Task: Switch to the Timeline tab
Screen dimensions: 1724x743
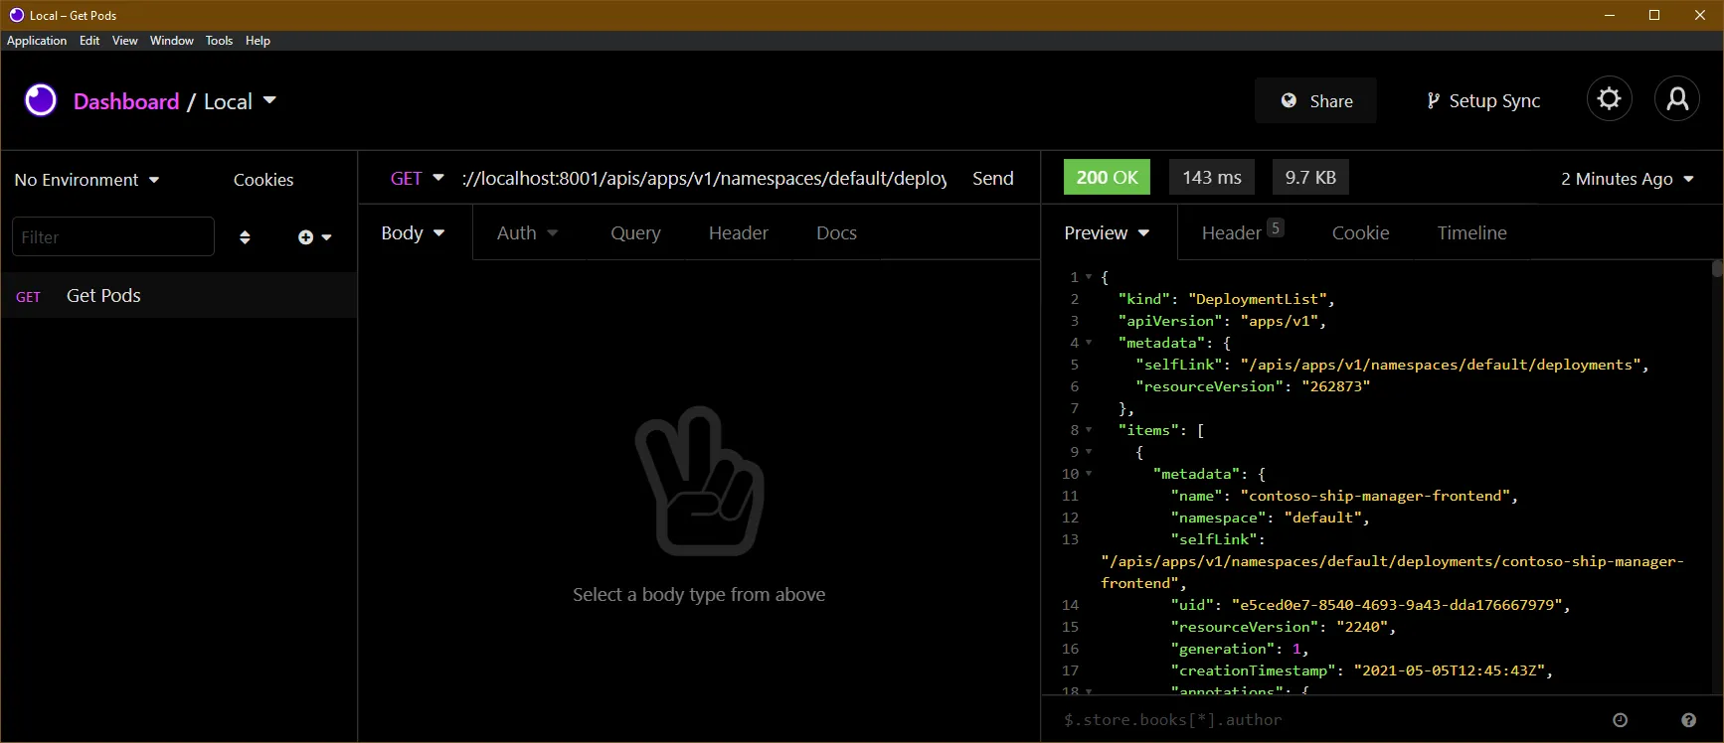Action: [x=1471, y=232]
